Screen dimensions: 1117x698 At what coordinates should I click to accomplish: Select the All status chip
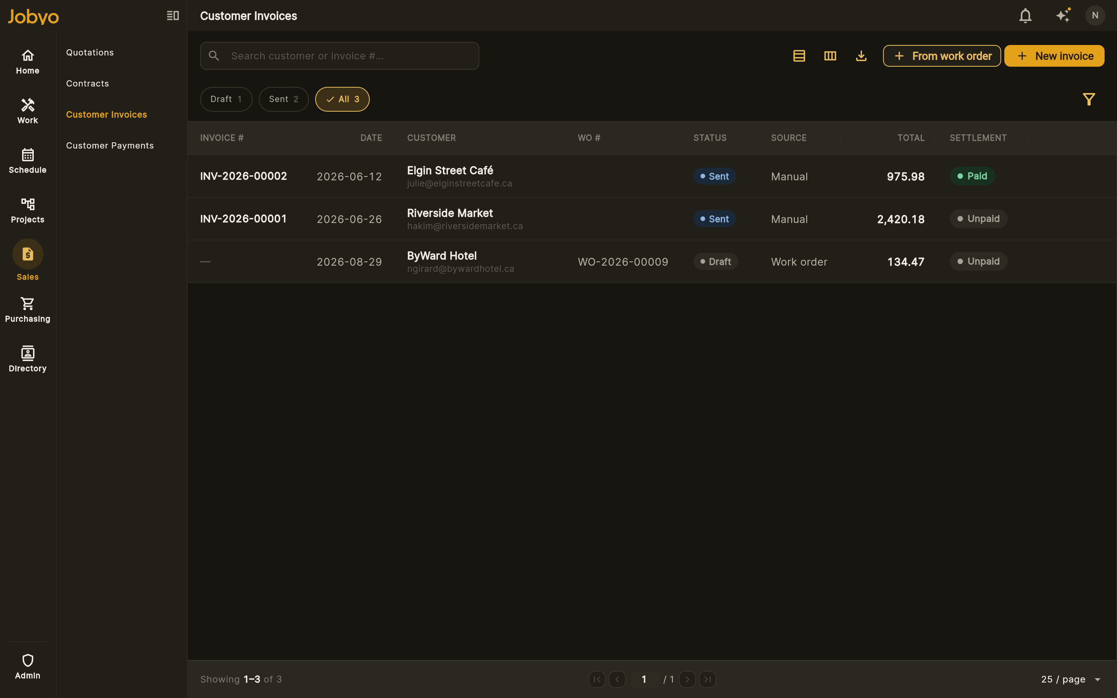point(342,99)
